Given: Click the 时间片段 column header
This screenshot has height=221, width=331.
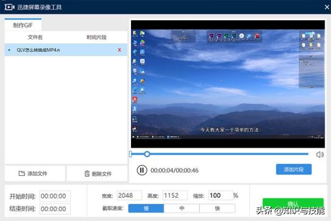Looking at the screenshot, I should 96,37.
